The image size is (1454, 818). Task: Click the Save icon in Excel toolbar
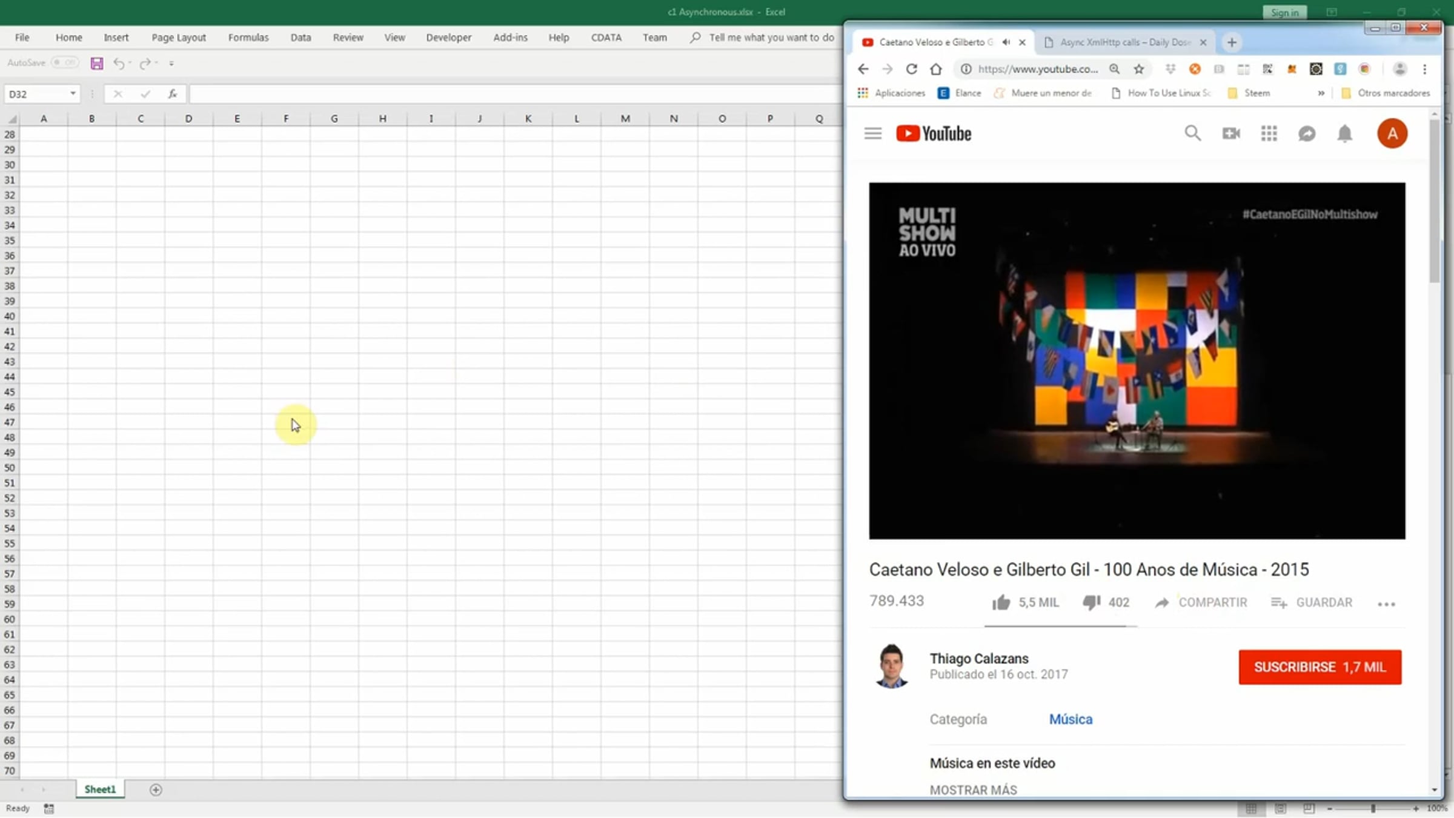[x=97, y=63]
